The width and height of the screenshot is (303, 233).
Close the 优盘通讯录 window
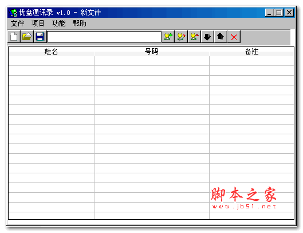pos(289,13)
